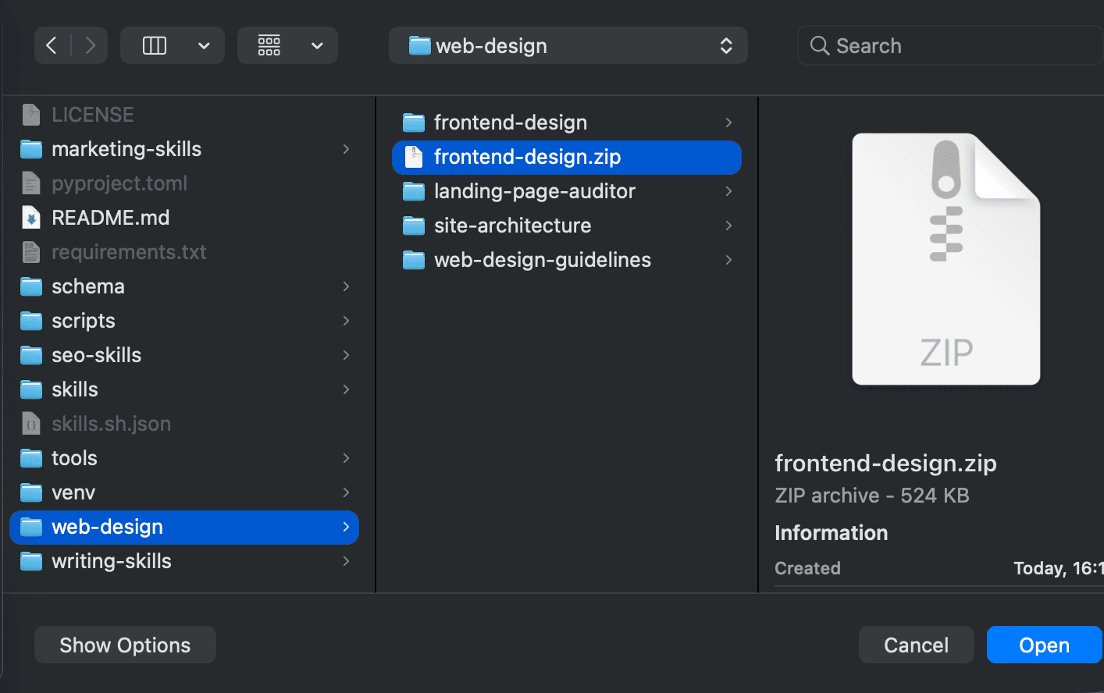
Task: Click the 'Information' heading in preview
Action: pos(832,533)
